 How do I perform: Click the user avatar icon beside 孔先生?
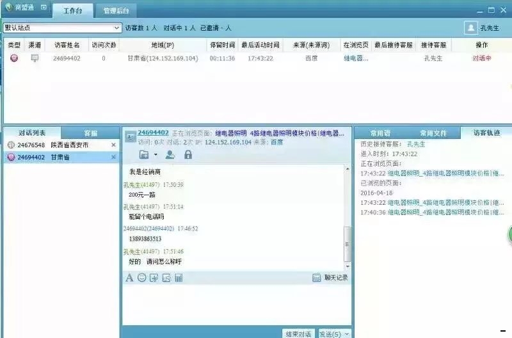[471, 28]
